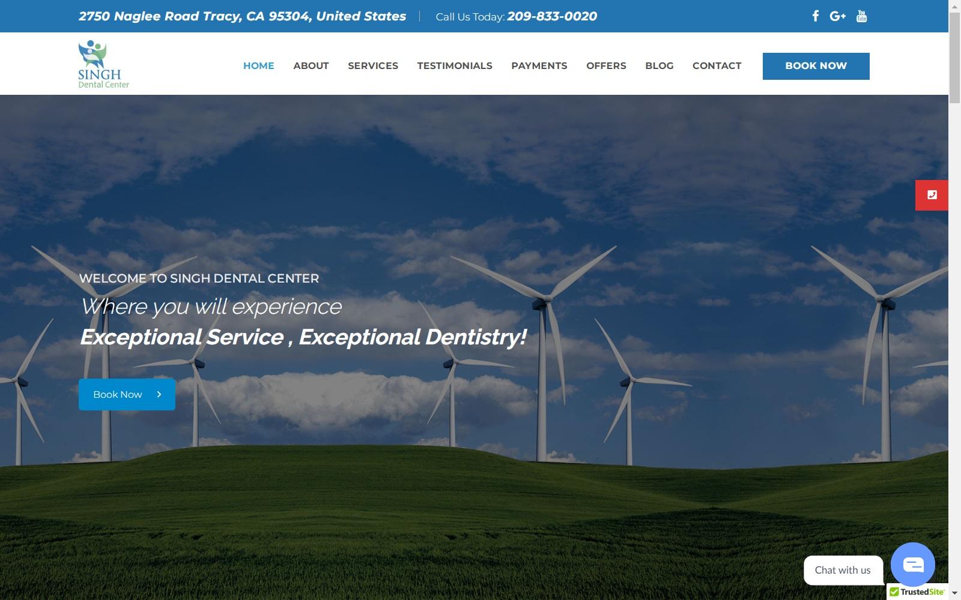The height and width of the screenshot is (600, 961).
Task: Open the Payments menu item
Action: pyautogui.click(x=539, y=66)
